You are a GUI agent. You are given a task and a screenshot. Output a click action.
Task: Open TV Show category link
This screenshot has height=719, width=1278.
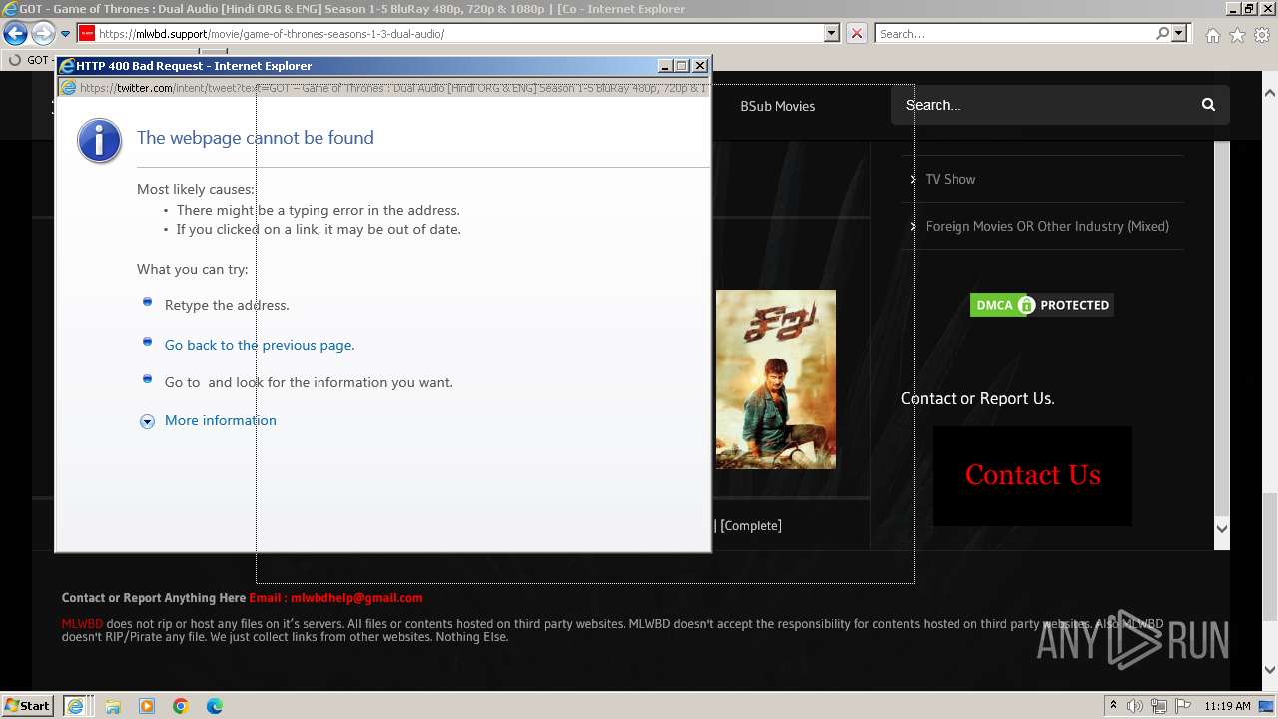[x=950, y=179]
